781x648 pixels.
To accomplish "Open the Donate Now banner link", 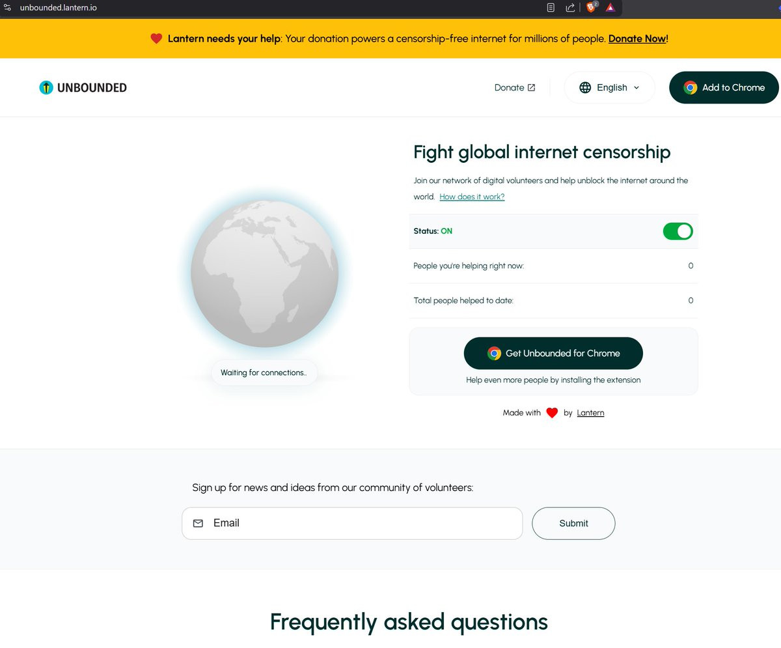I will pos(637,38).
